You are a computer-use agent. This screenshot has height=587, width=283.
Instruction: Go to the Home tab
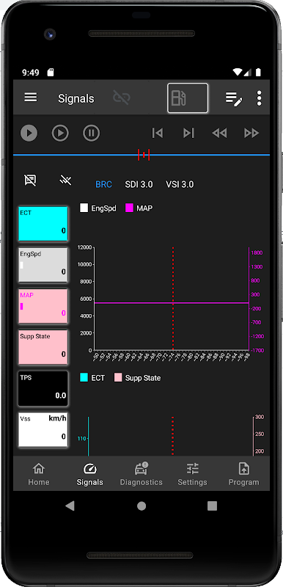pos(39,473)
